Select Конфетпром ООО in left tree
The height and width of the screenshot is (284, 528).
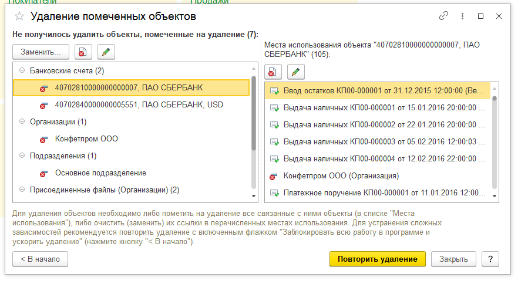(132, 139)
